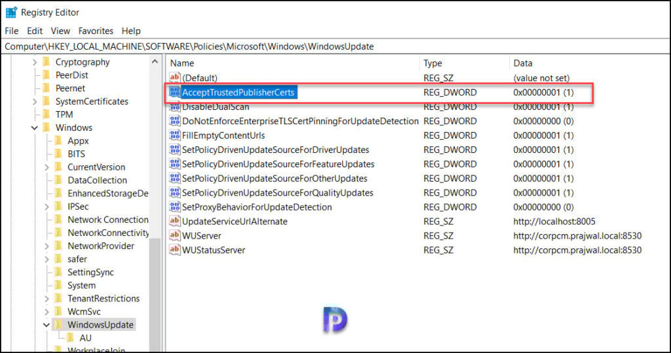Open the File menu
This screenshot has height=353, width=671.
[x=12, y=31]
